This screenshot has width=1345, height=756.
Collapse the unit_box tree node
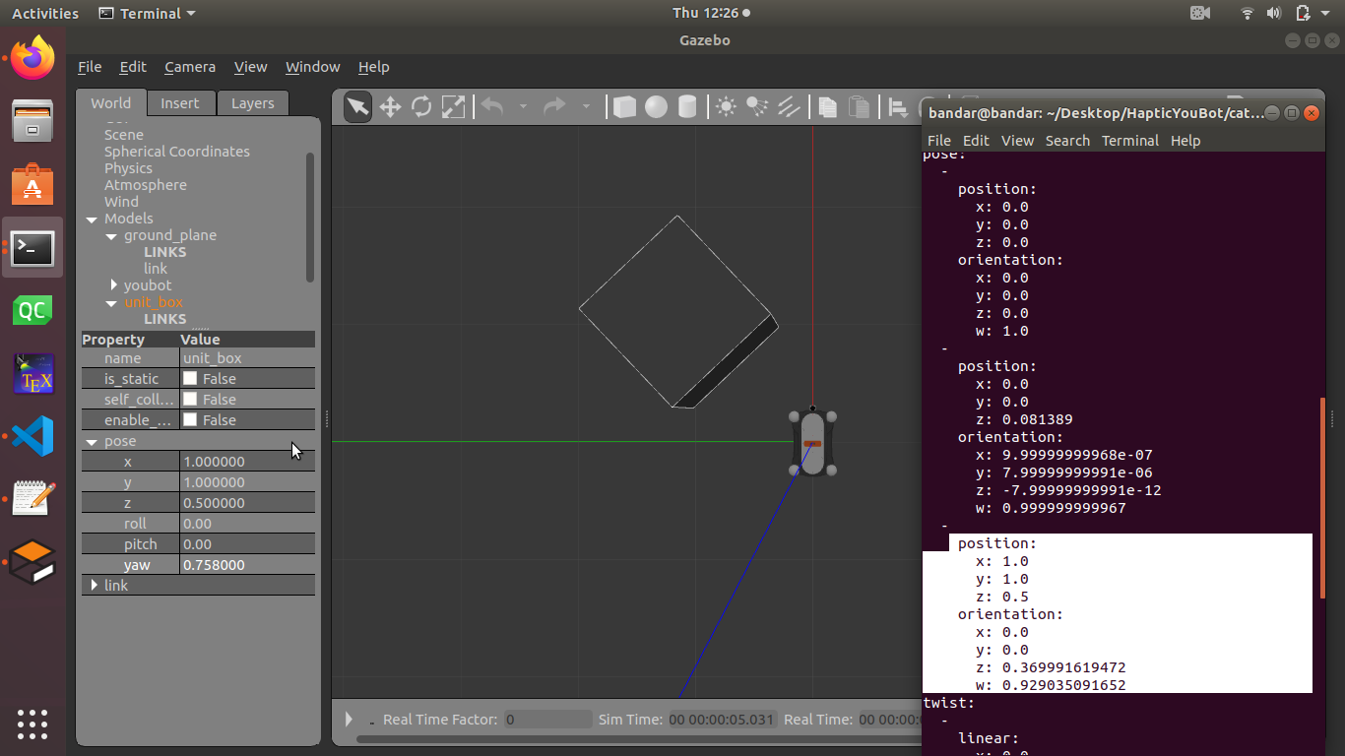pyautogui.click(x=111, y=303)
